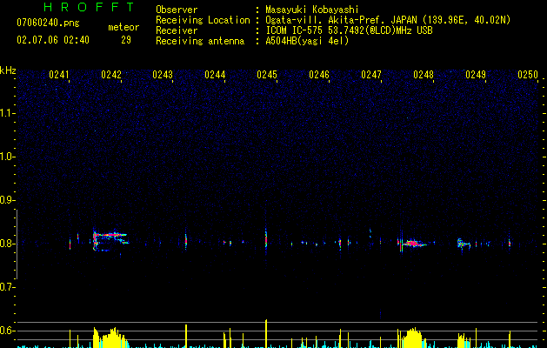547x348 pixels.
Task: Click the meteor count 29
Action: click(126, 40)
